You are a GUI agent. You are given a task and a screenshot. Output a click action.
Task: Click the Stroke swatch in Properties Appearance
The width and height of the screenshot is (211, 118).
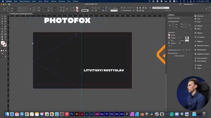tap(169, 38)
